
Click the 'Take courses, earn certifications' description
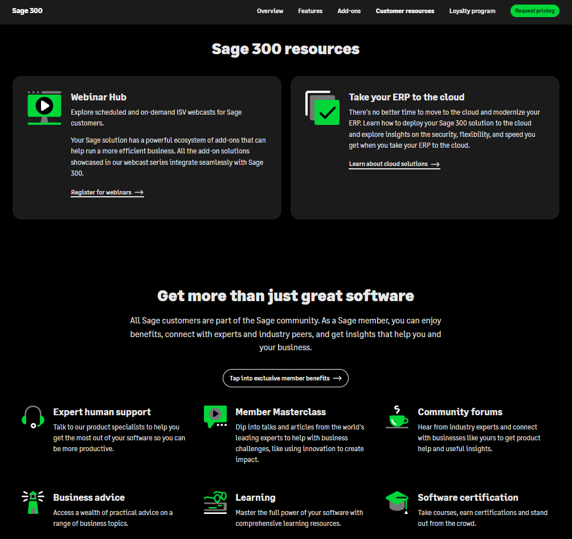coord(483,518)
